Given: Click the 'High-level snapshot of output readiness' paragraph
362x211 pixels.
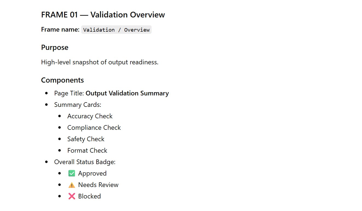Looking at the screenshot, I should click(100, 62).
